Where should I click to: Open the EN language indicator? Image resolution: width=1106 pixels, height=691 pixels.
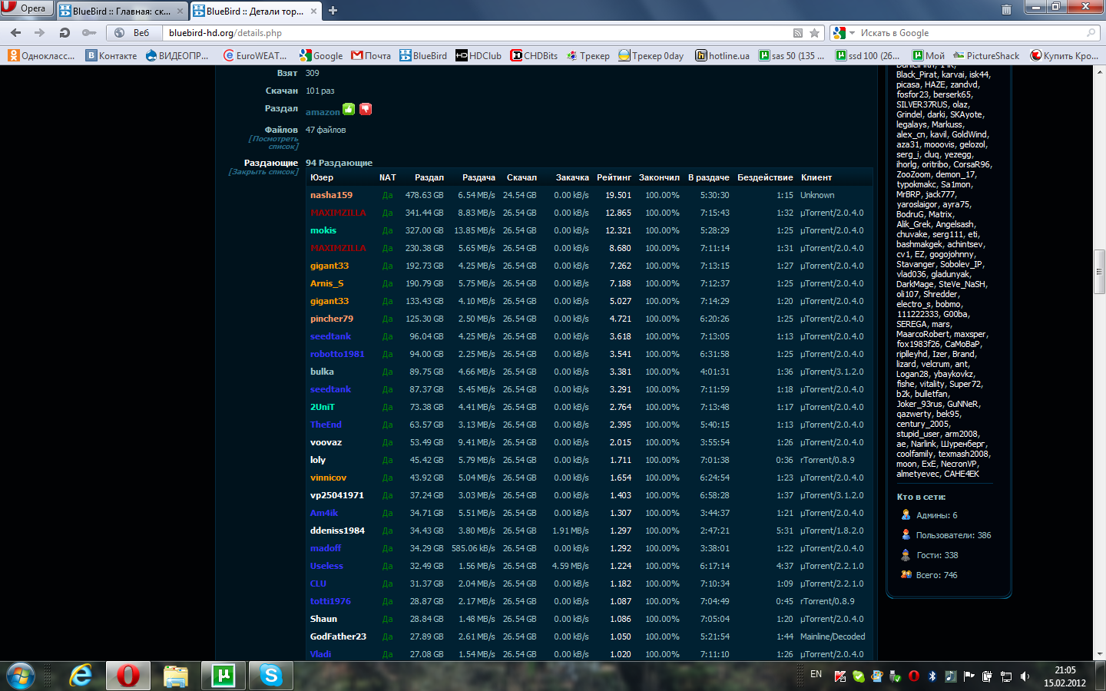coord(816,674)
